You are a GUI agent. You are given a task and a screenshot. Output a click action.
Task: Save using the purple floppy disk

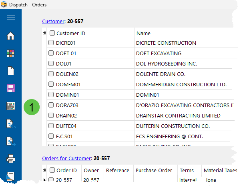[11, 88]
